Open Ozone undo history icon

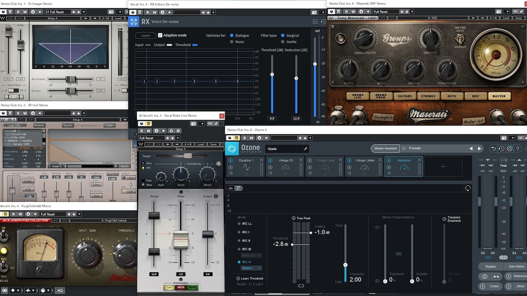click(x=502, y=148)
